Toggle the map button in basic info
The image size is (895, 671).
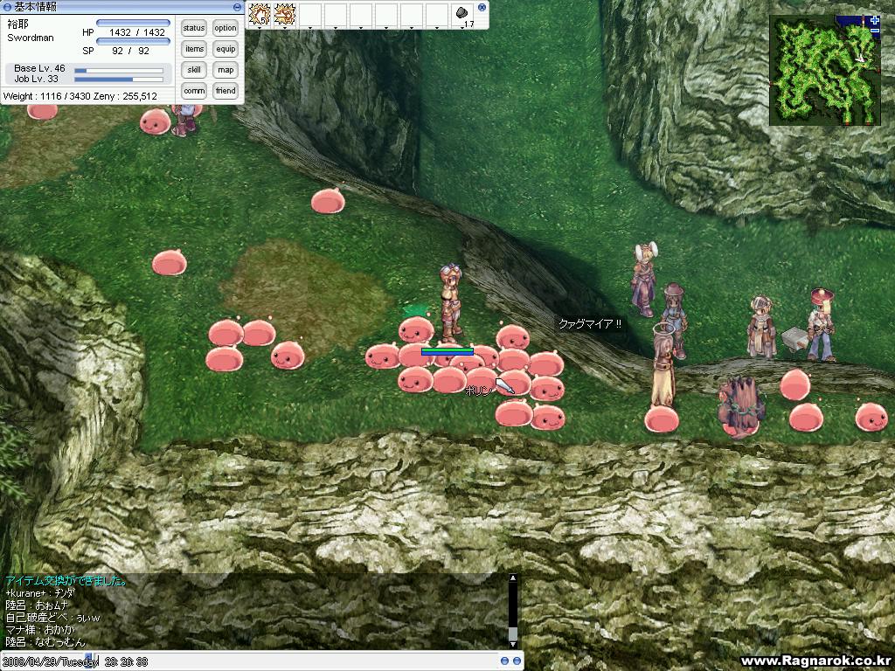click(225, 70)
